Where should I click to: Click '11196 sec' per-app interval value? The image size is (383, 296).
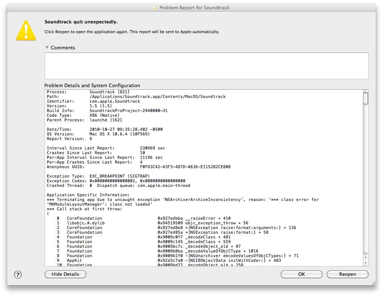coord(151,157)
